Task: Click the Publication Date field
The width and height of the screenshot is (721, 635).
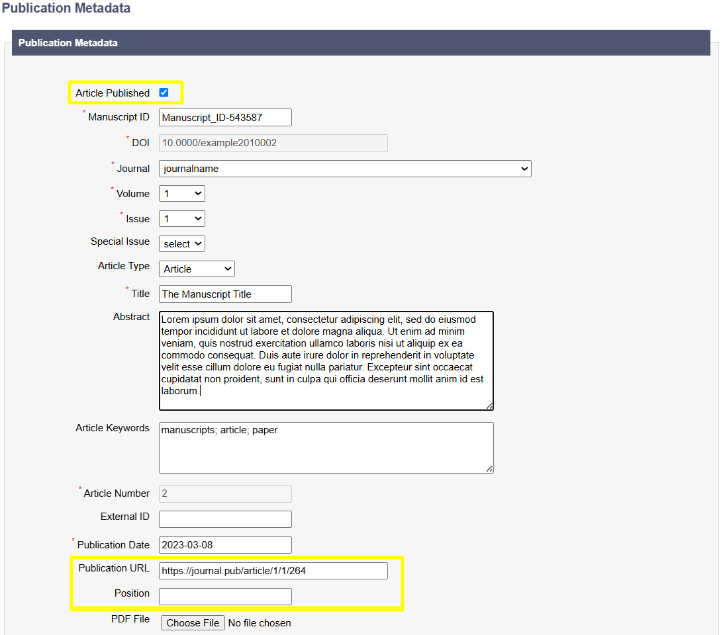Action: (x=225, y=545)
